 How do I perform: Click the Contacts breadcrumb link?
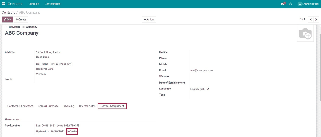[8, 13]
